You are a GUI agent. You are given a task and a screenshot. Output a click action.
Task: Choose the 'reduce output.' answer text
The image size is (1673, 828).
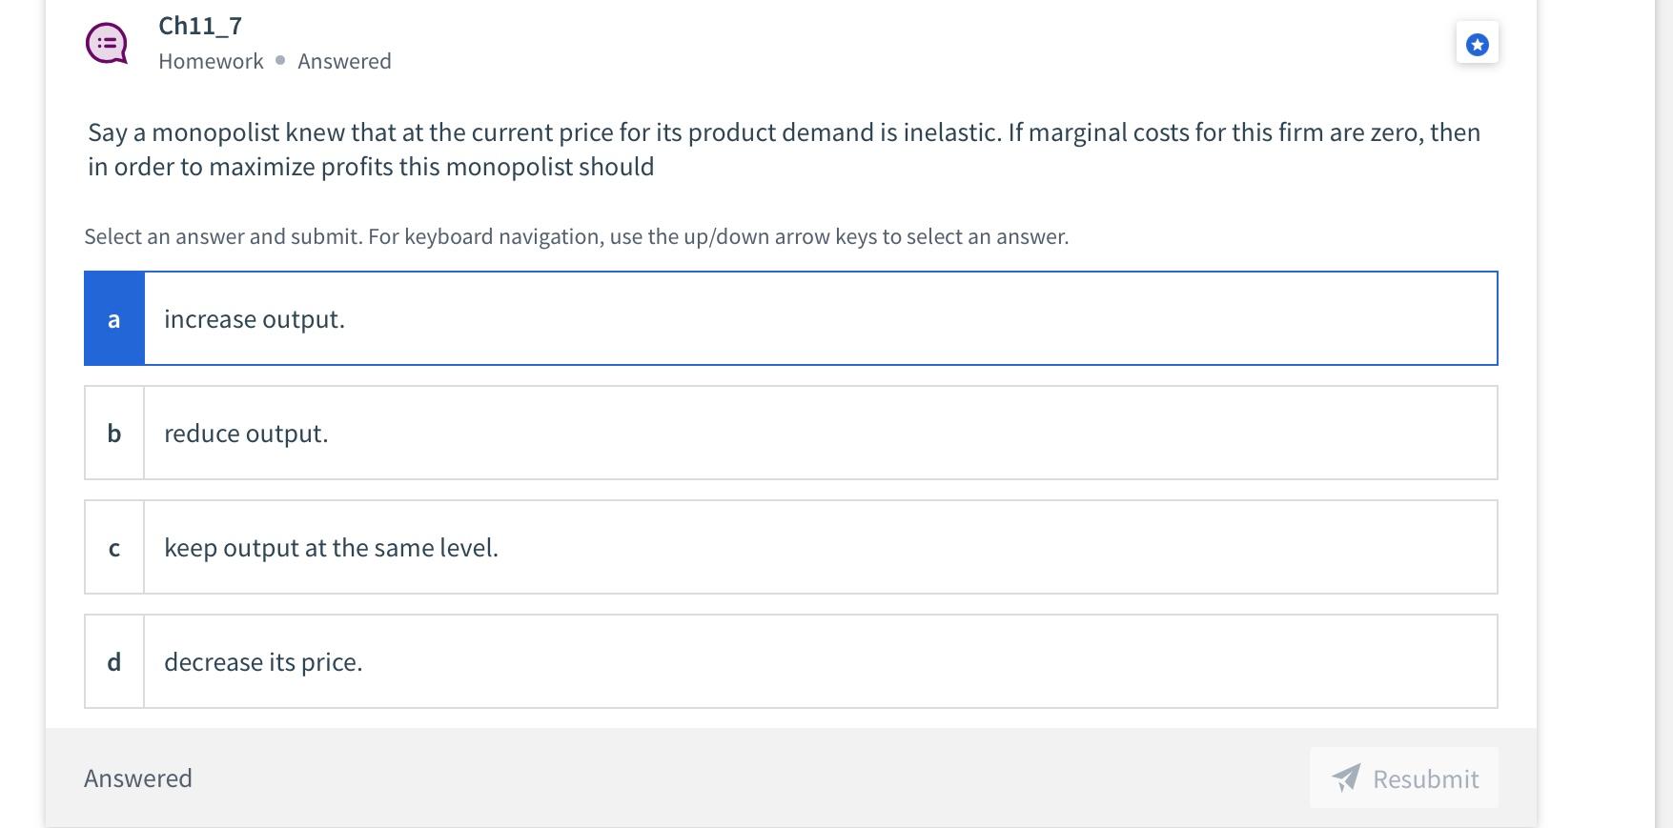pyautogui.click(x=246, y=433)
